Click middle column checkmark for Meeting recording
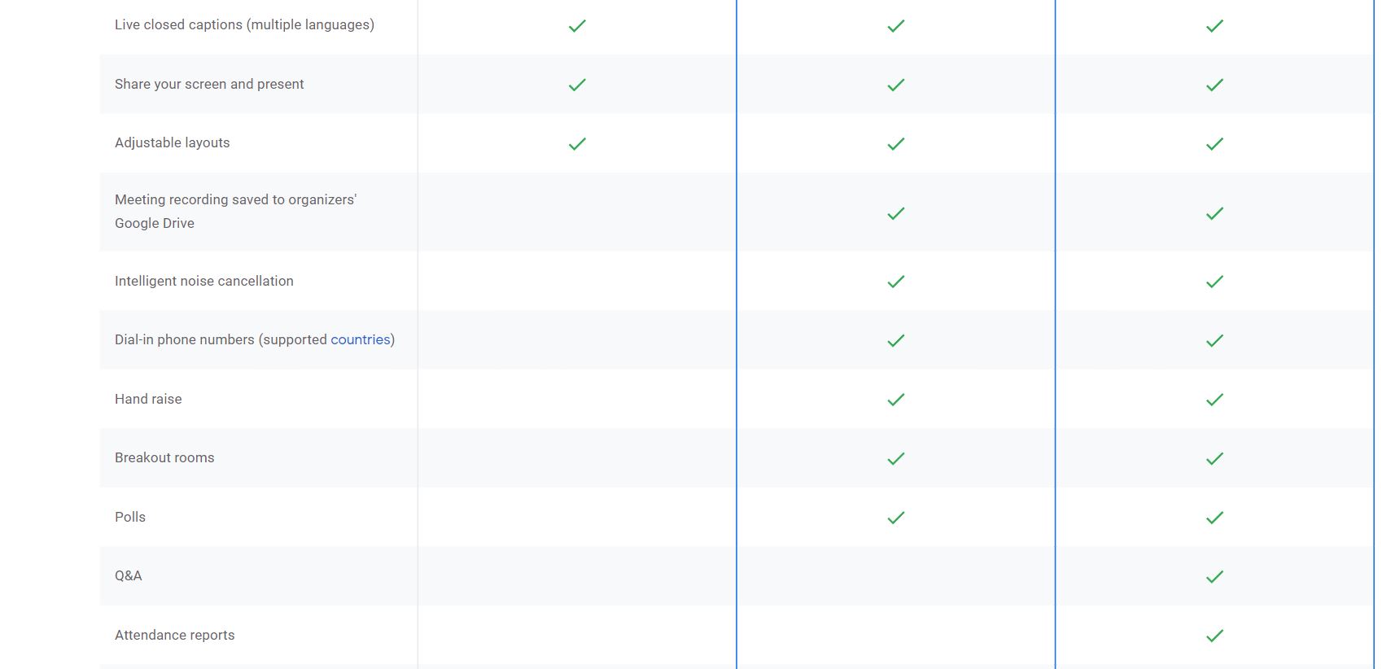Image resolution: width=1400 pixels, height=669 pixels. tap(896, 213)
